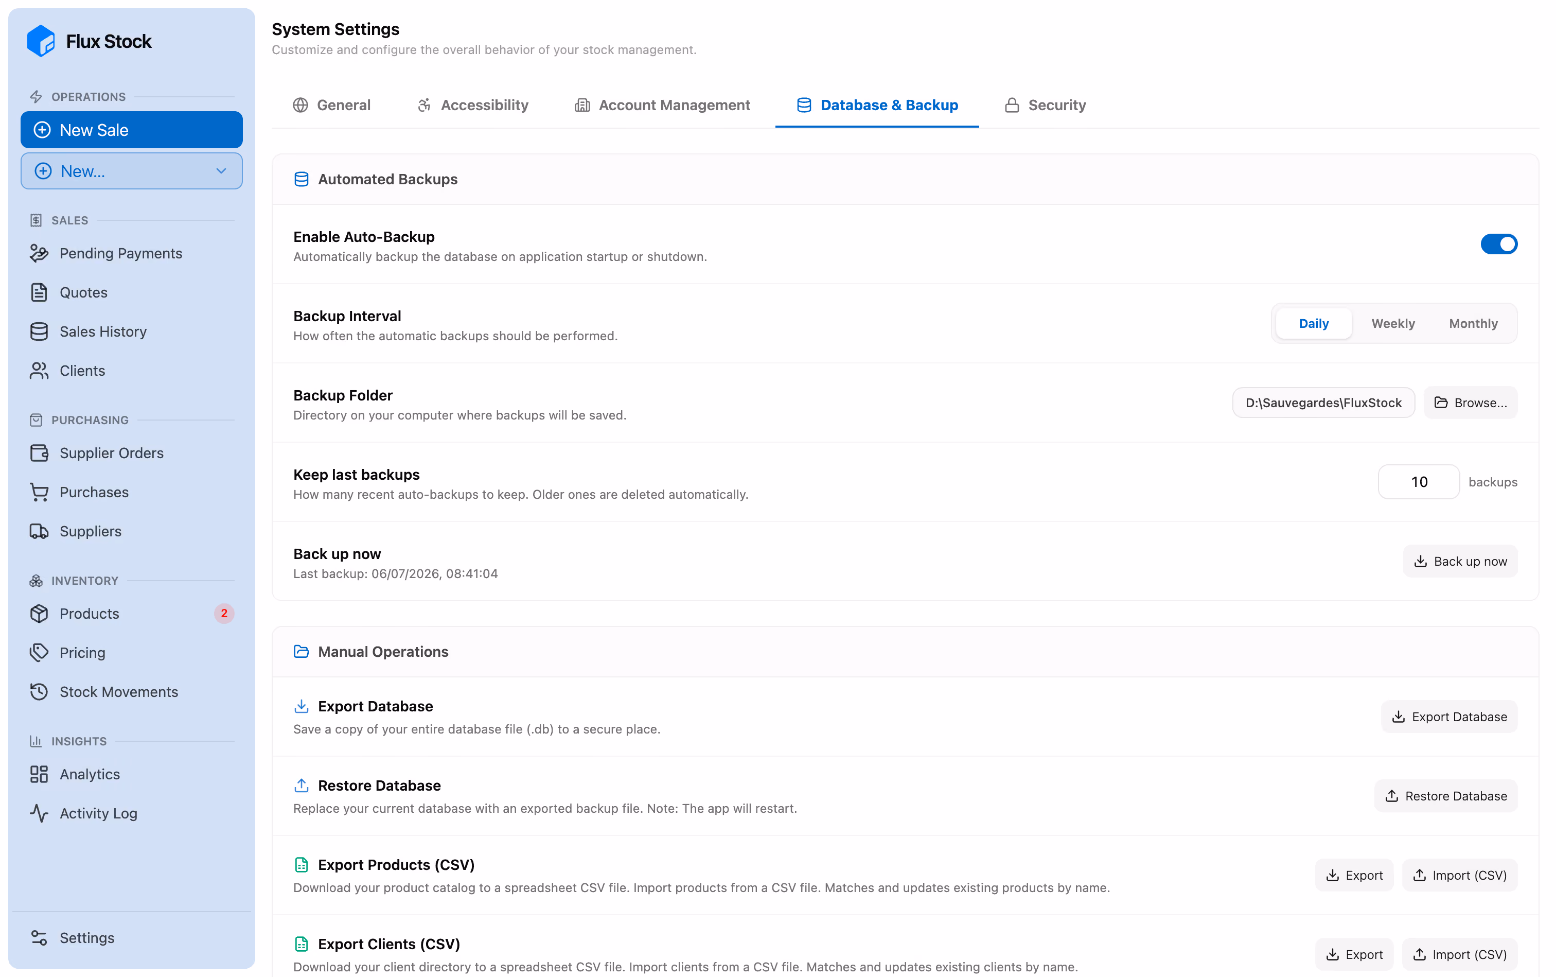The image size is (1556, 977).
Task: Click Import (CSV) for Clients
Action: [1459, 954]
